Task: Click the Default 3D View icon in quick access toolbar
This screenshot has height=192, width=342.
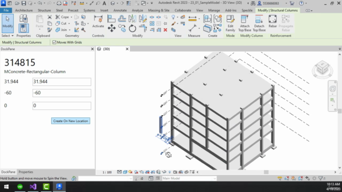Action: tap(113, 3)
